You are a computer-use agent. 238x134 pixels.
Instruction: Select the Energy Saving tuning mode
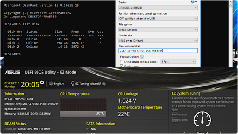(x=180, y=120)
